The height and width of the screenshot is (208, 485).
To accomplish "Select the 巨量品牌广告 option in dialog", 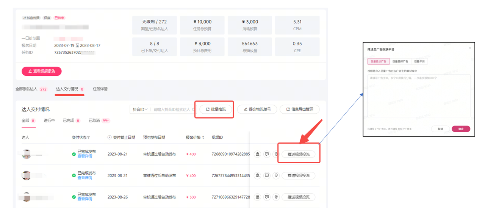I will pyautogui.click(x=400, y=61).
